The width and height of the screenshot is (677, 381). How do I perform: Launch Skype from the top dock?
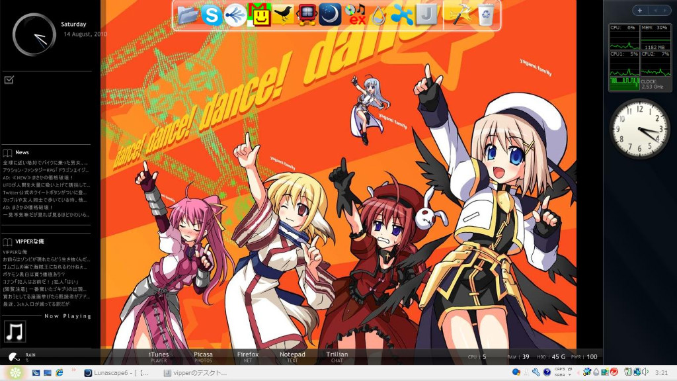pos(212,15)
